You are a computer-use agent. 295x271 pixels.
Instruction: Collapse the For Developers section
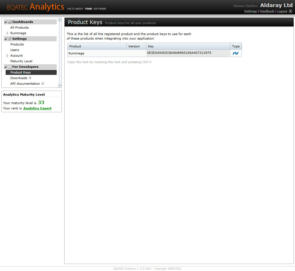[x=5, y=67]
